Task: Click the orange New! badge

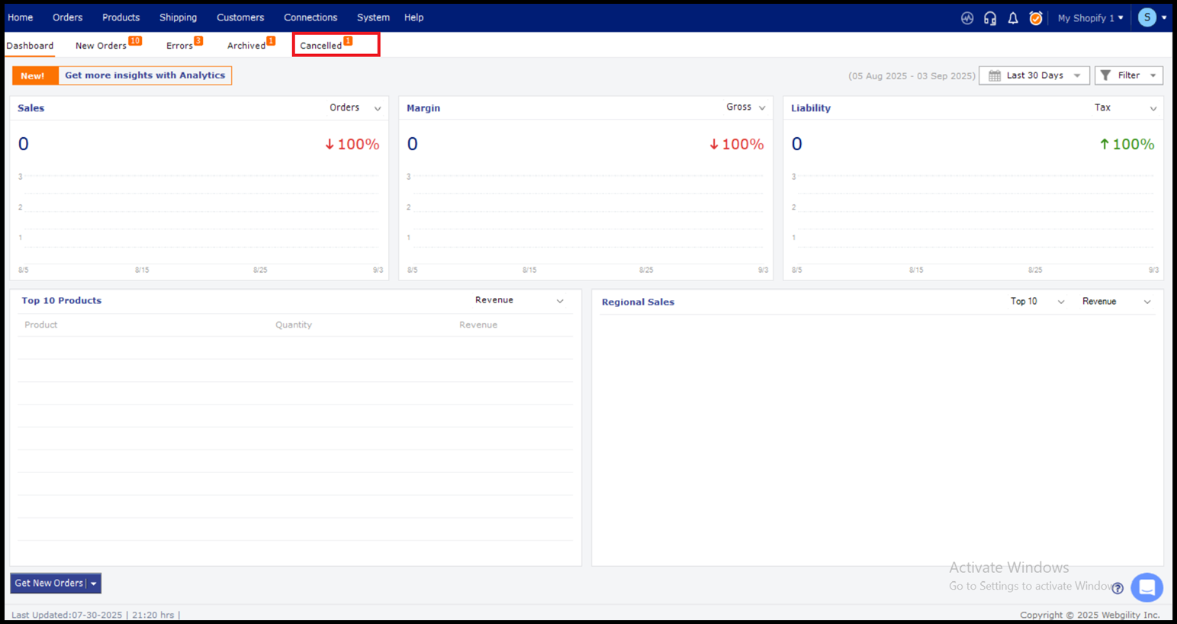Action: point(35,75)
